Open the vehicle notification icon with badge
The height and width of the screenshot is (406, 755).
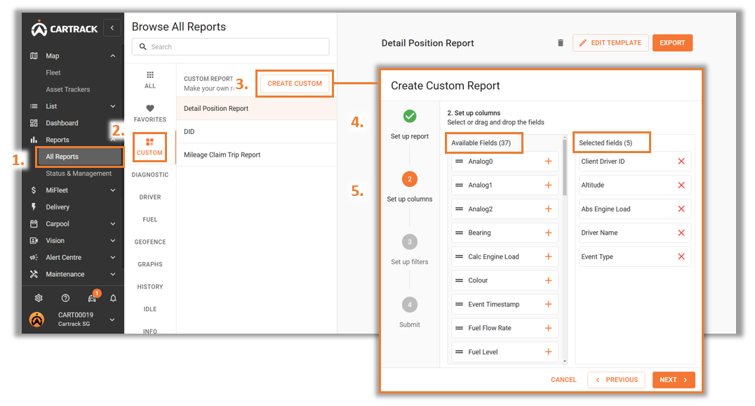tap(92, 298)
